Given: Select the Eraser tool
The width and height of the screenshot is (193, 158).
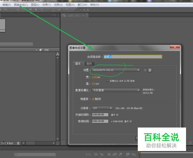Looking at the screenshot, I should tap(59, 10).
